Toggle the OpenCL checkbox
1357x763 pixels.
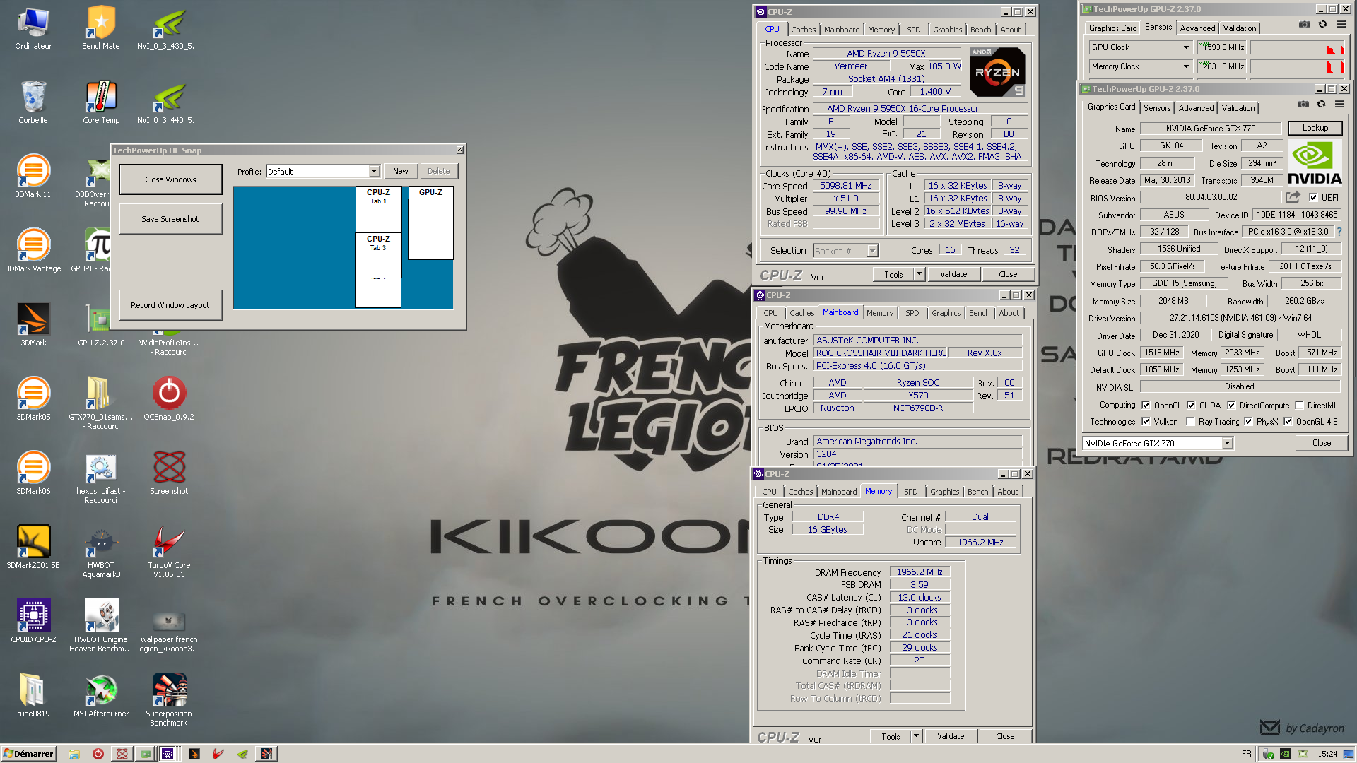[x=1146, y=406]
